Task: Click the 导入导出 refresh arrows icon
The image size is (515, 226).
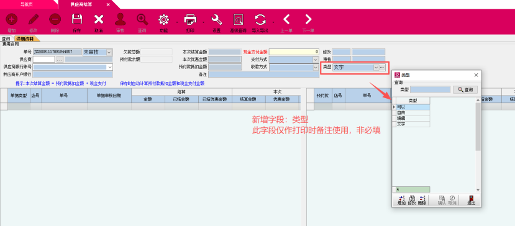Action: (260, 19)
